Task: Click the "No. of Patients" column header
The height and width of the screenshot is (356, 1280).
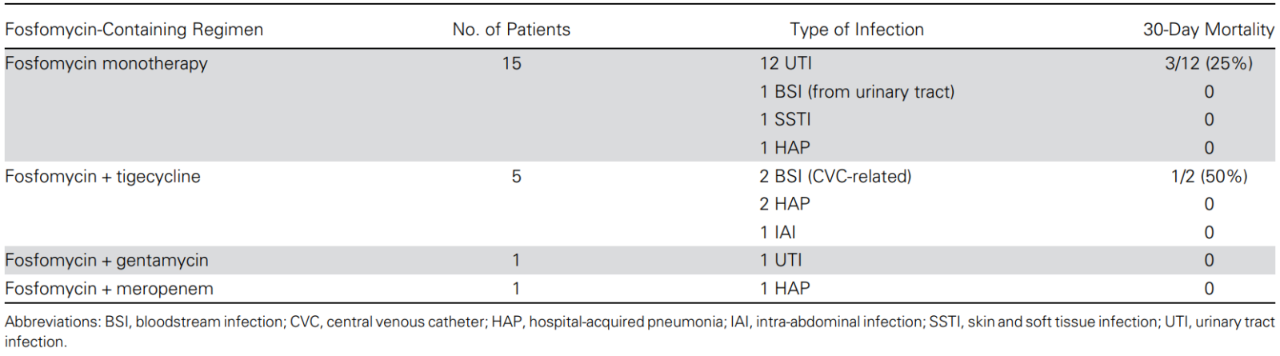Action: 511,30
